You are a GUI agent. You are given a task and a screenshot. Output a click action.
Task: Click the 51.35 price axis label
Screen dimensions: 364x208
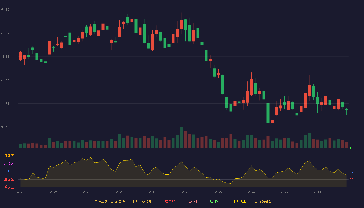click(5, 9)
